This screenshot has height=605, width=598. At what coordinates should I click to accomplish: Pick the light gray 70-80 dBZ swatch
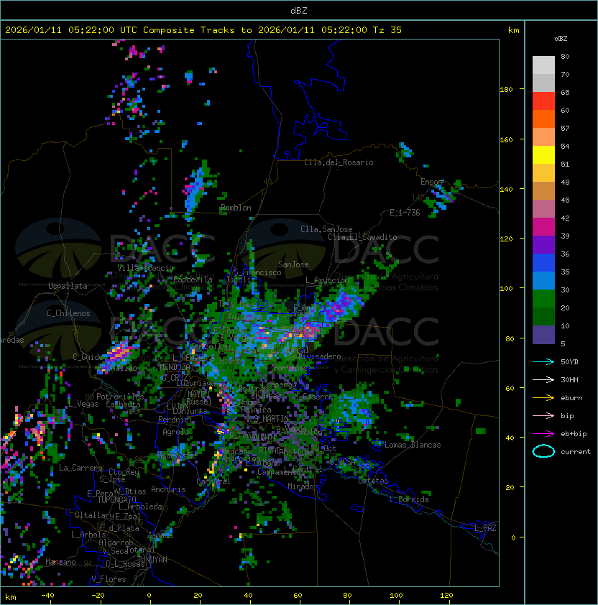pyautogui.click(x=543, y=65)
